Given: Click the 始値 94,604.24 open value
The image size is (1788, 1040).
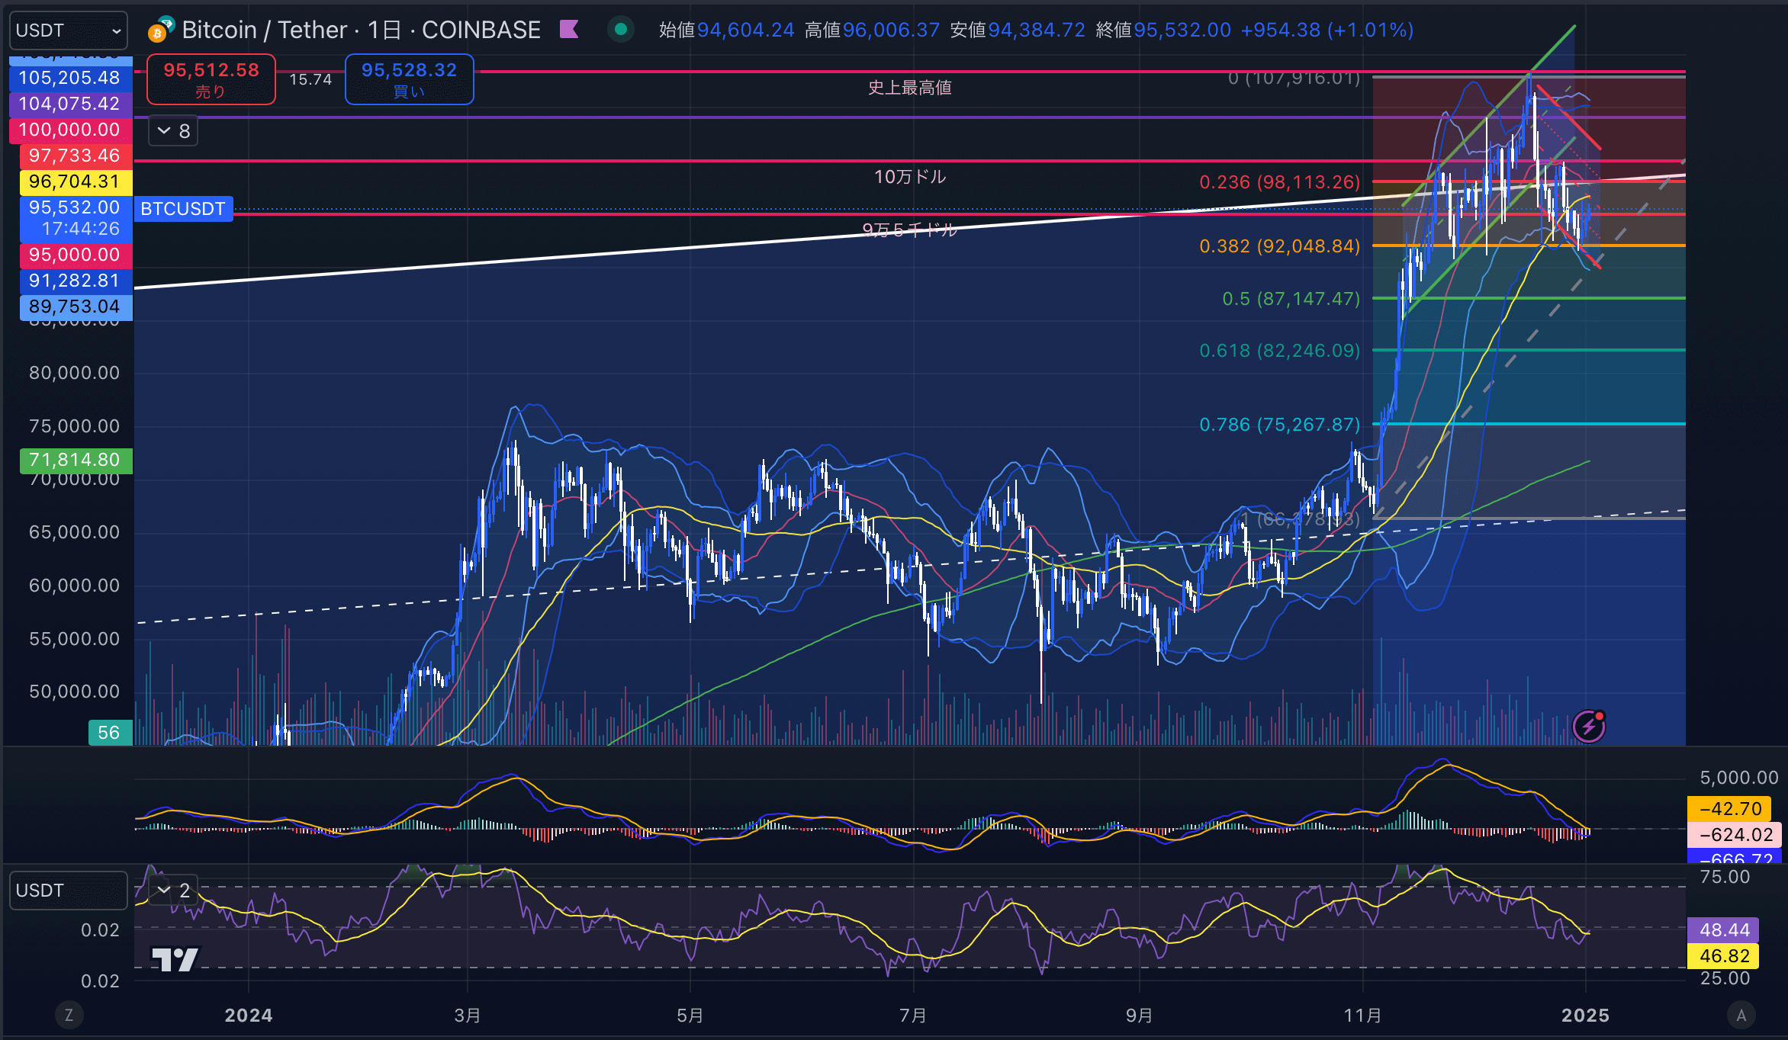Looking at the screenshot, I should pyautogui.click(x=726, y=30).
